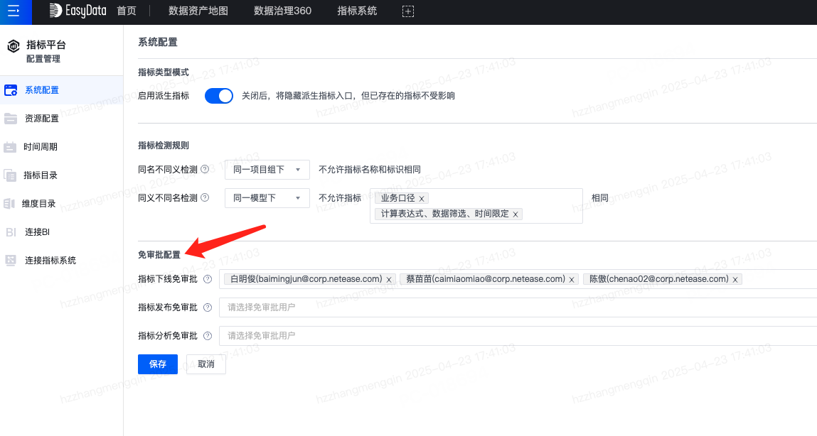The image size is (817, 436).
Task: Toggle the 启用派生指标 switch
Action: [x=219, y=96]
